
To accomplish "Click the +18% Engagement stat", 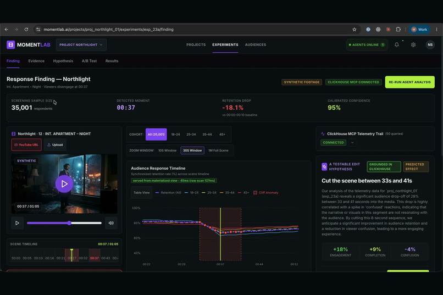I will click(x=340, y=252).
